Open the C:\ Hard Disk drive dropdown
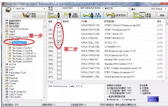168x107 pixels. pos(44,9)
